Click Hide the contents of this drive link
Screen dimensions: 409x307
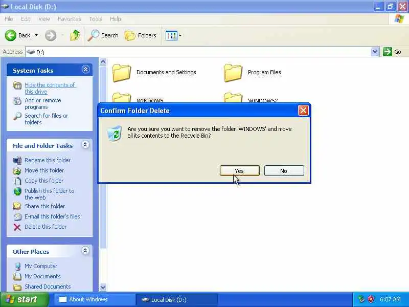tap(50, 88)
